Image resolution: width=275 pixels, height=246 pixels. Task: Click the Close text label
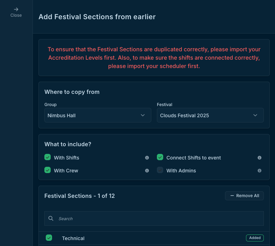click(x=16, y=15)
